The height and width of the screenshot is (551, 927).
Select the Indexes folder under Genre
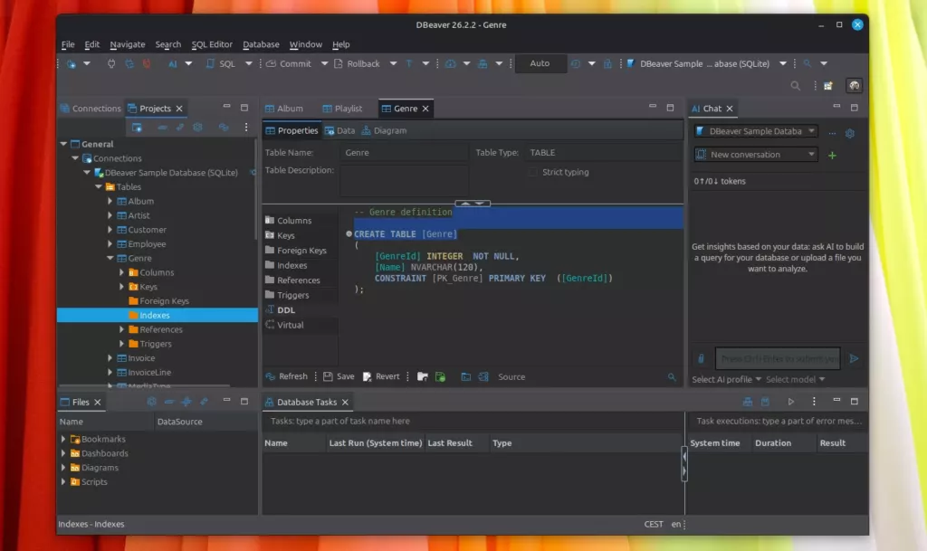(158, 316)
